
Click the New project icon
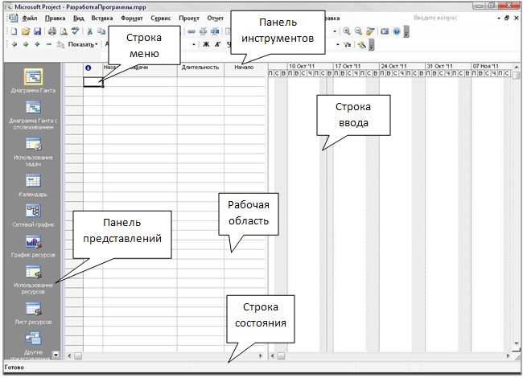14,31
